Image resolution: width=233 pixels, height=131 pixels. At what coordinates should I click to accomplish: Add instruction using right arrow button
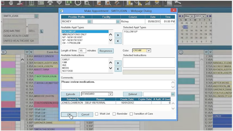pos(118,63)
